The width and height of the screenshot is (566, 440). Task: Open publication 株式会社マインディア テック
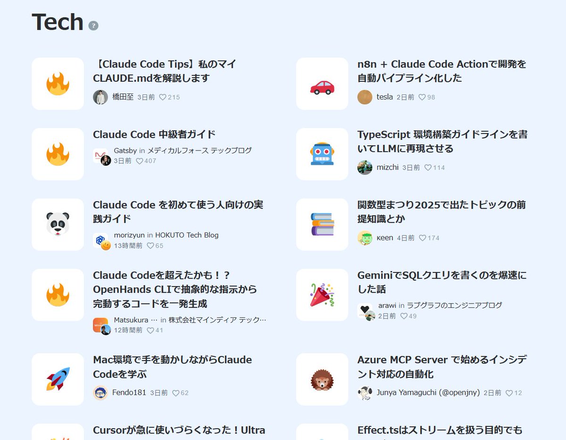click(217, 320)
